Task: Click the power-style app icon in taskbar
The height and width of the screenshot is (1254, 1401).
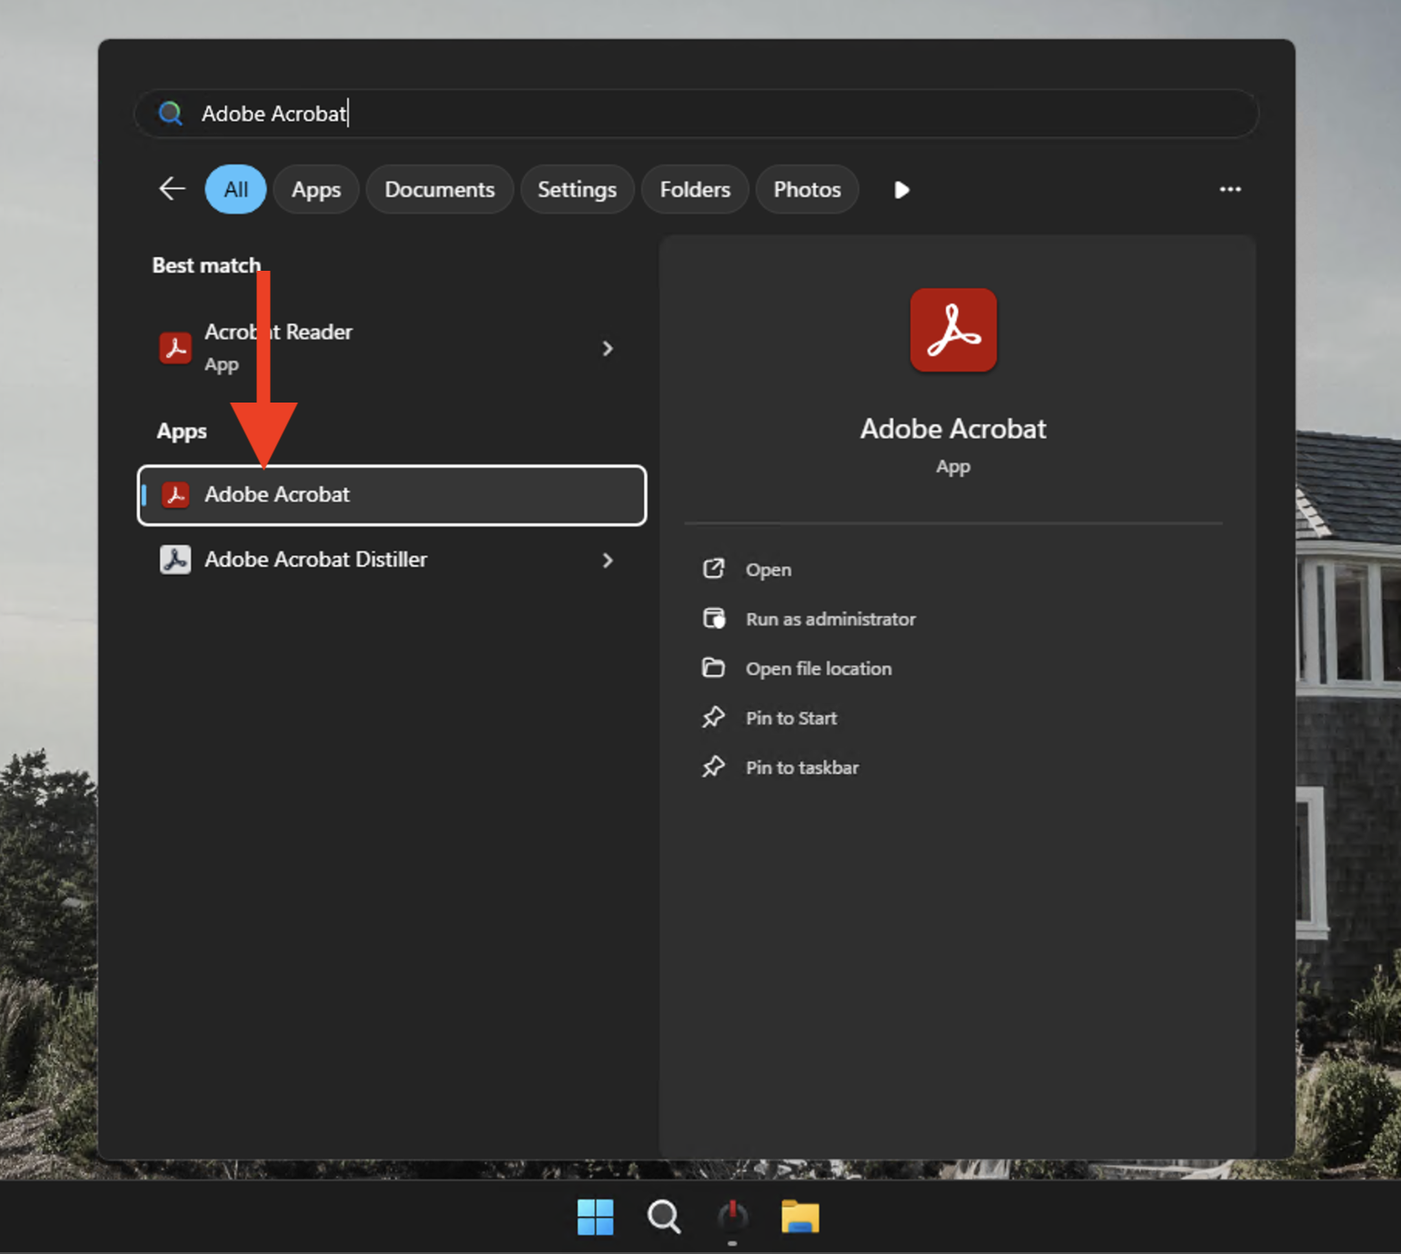Action: pyautogui.click(x=732, y=1217)
